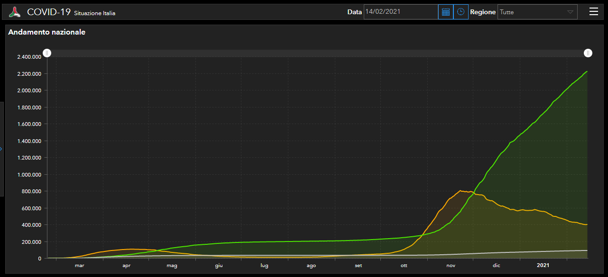Click the 'ago' month axis label
Screen dimensions: 608x277
click(311, 266)
